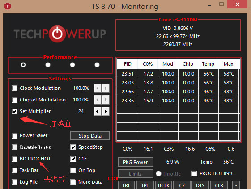Click the FID cell 23.51
Viewport: 251px width, 189px height.
(128, 74)
